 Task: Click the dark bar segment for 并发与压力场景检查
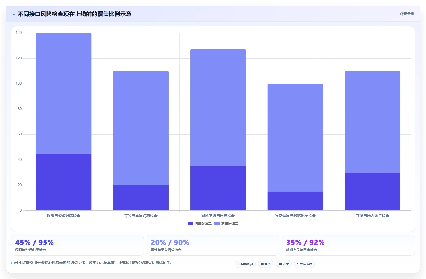point(373,191)
